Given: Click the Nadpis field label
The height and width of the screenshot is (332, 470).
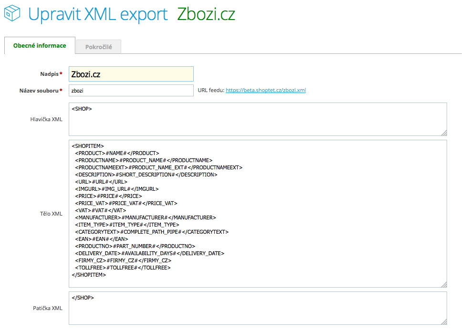Looking at the screenshot, I should click(x=50, y=74).
